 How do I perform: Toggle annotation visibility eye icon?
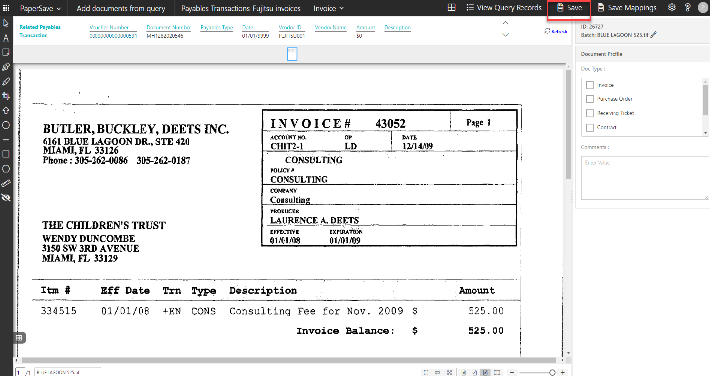pos(6,198)
